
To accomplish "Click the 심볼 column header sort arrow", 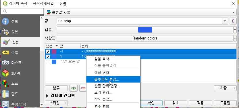I will [57, 46].
